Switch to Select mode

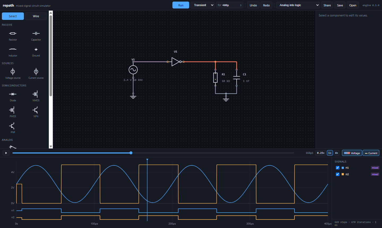(13, 16)
